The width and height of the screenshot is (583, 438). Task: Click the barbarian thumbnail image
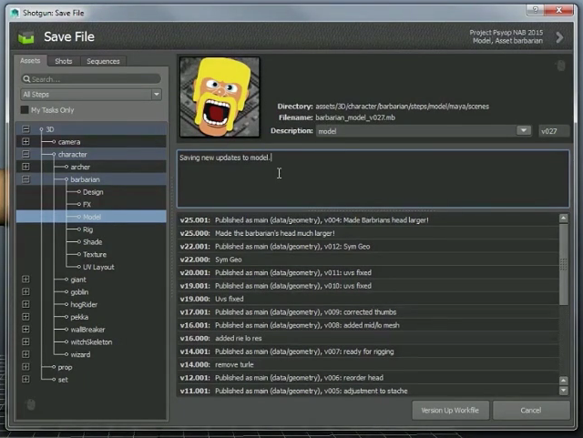(x=220, y=97)
